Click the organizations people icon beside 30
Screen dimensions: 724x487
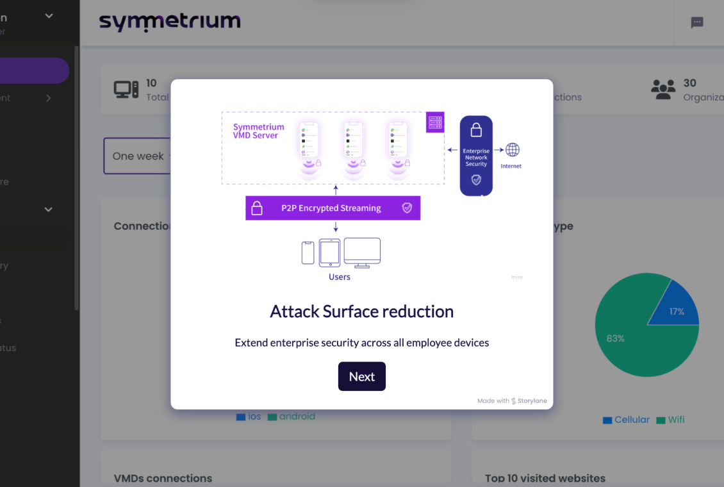(663, 90)
